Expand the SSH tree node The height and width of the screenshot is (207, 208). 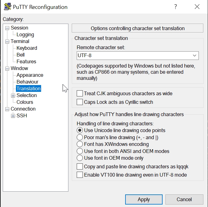[x=13, y=116]
